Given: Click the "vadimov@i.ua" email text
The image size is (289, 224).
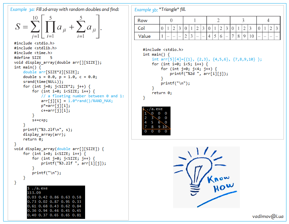Looking at the screenshot, I should click(268, 216).
